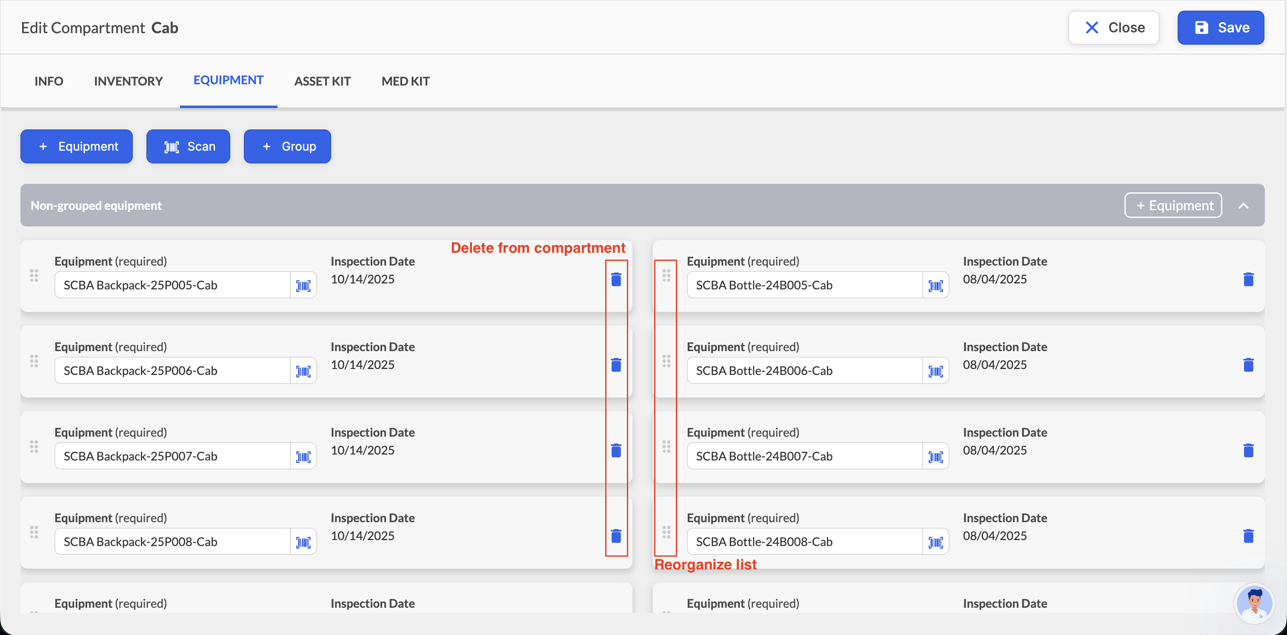
Task: Open barcode scanner for SCBA Bottle-24B007-Cab
Action: tap(936, 456)
